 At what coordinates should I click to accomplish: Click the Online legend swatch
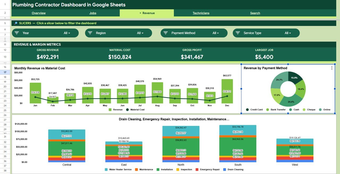320,110
